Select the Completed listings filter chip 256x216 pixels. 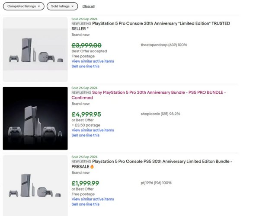tap(23, 6)
